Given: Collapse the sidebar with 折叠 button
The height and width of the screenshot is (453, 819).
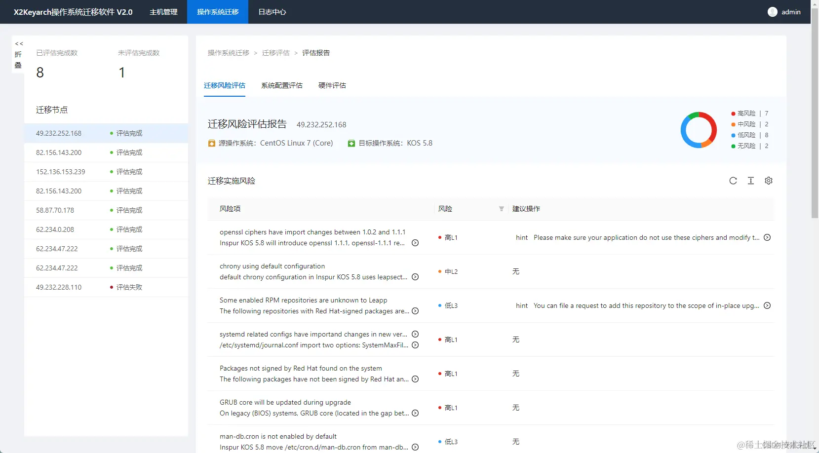Looking at the screenshot, I should [18, 54].
